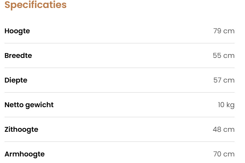This screenshot has height=163, width=245.
Task: Click the Hoogte label
Action: point(17,31)
